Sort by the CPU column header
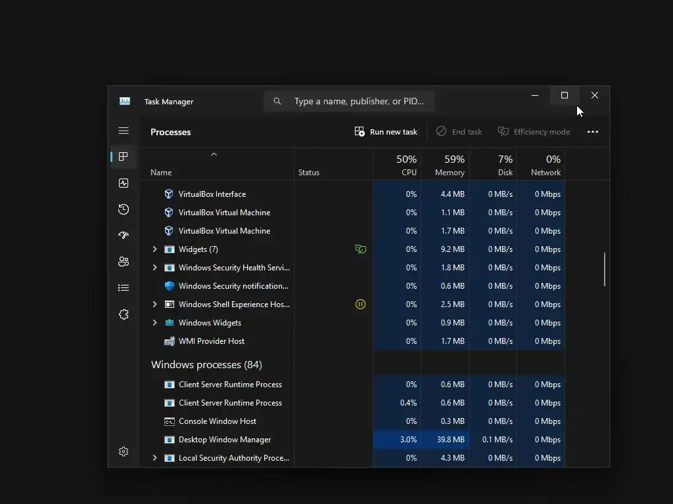 397,165
